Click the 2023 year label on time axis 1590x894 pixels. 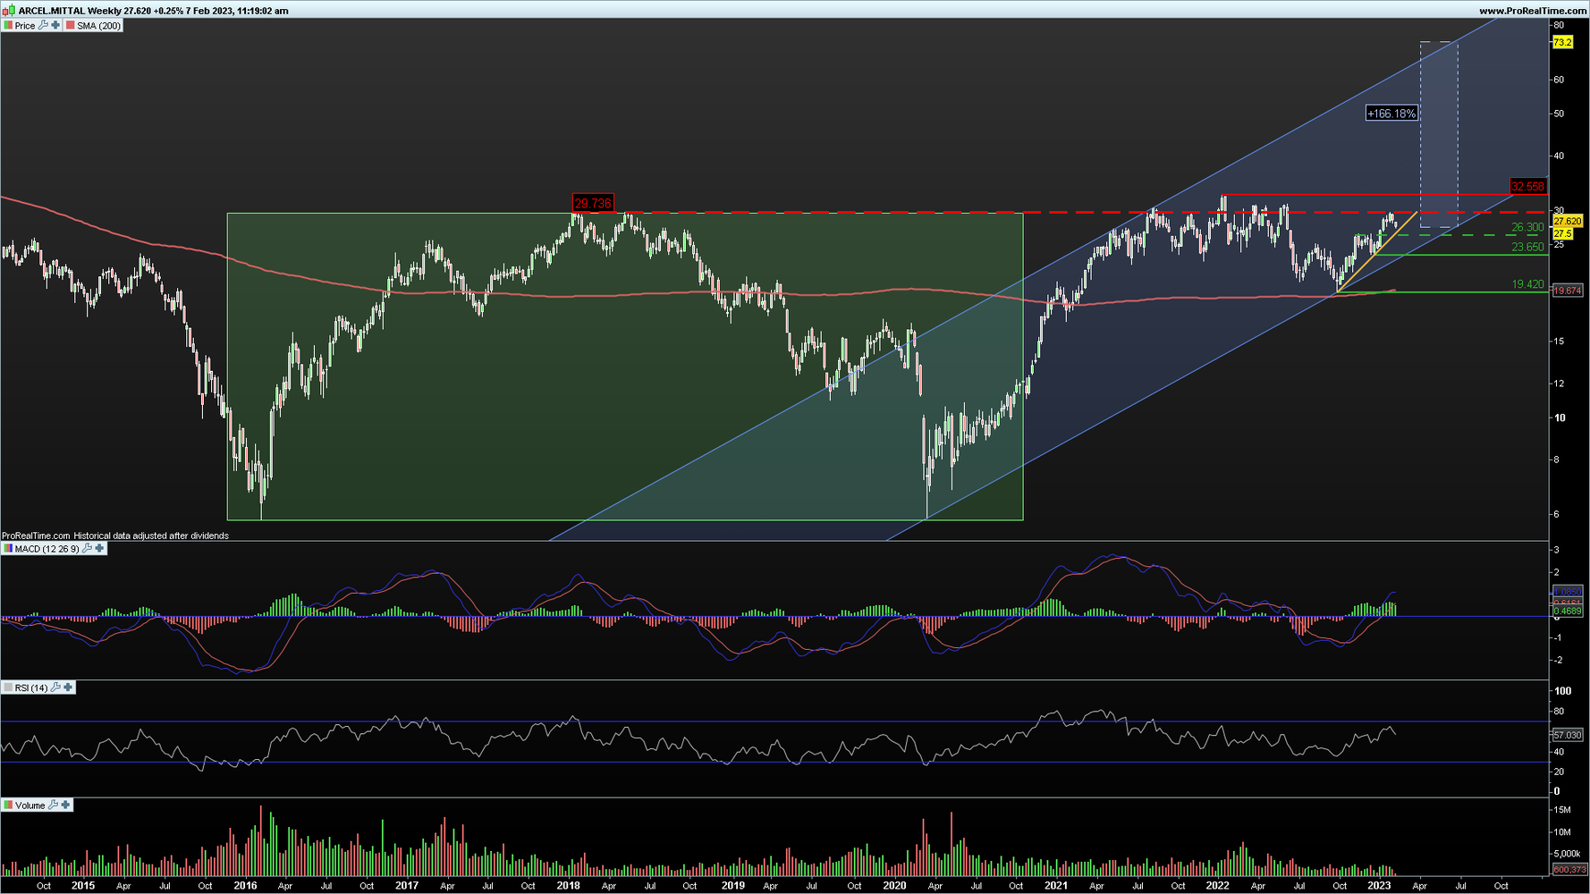(x=1379, y=886)
